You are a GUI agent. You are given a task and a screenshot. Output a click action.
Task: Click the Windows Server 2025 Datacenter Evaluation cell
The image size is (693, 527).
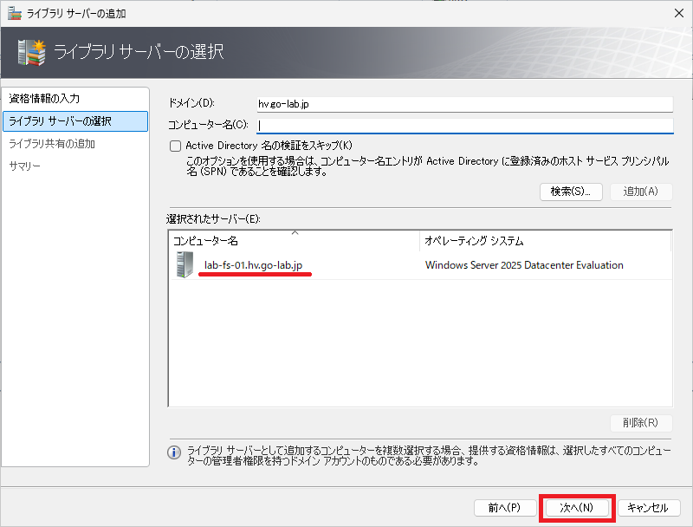(x=524, y=265)
